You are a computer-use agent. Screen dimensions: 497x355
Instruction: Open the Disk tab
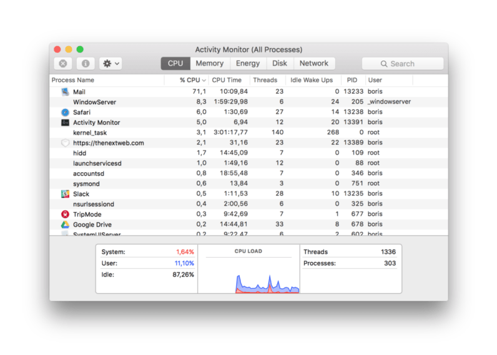(x=280, y=64)
